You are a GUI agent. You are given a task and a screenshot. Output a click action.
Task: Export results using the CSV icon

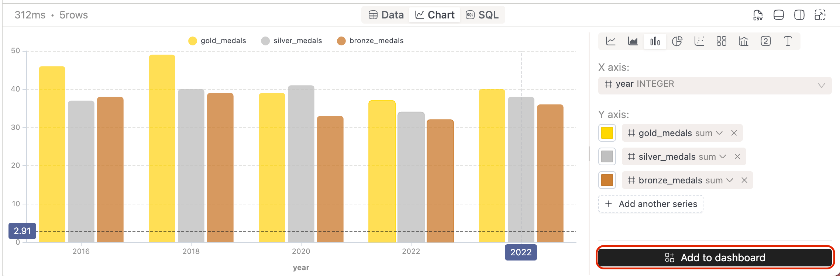tap(758, 15)
